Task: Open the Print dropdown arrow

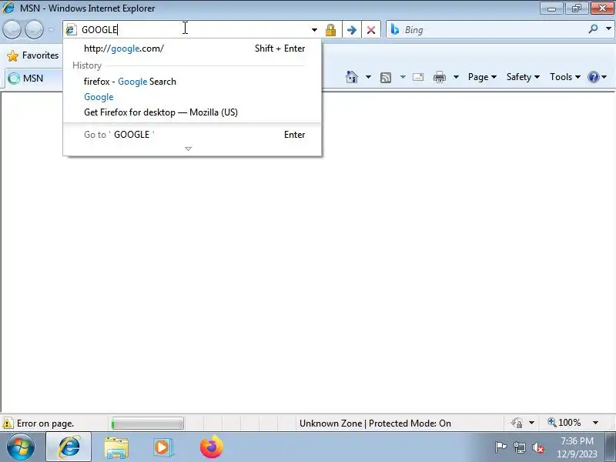Action: [456, 77]
